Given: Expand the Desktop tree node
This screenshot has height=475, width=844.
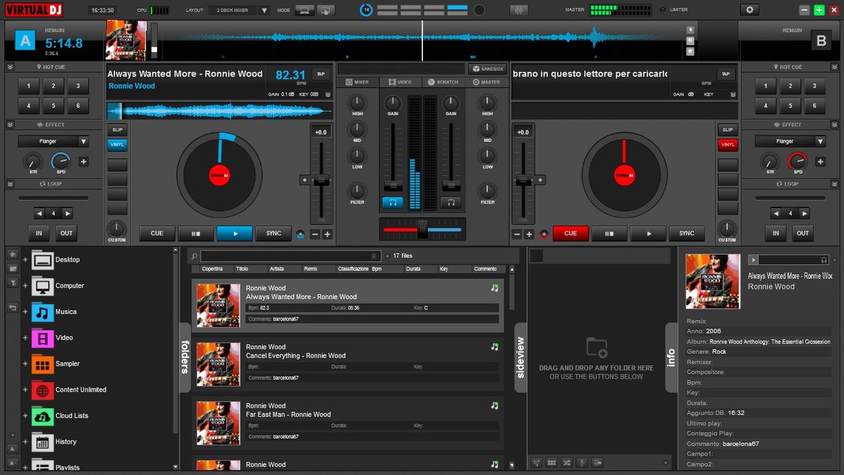Looking at the screenshot, I should [25, 260].
